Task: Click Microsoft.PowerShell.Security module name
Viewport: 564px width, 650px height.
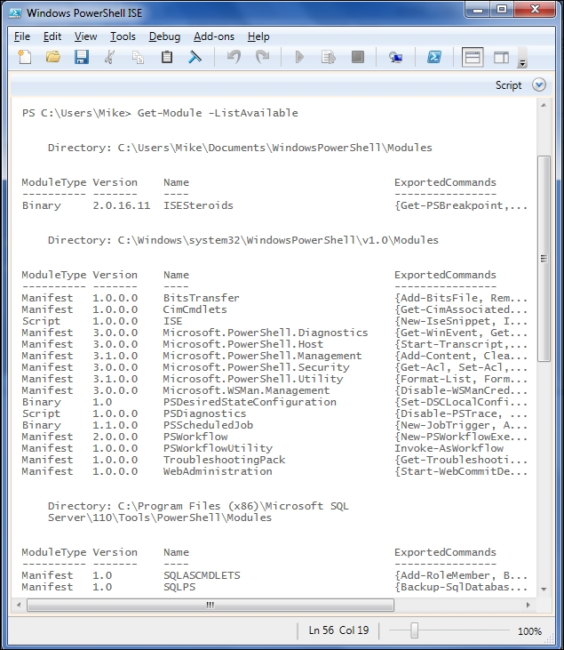Action: 256,367
